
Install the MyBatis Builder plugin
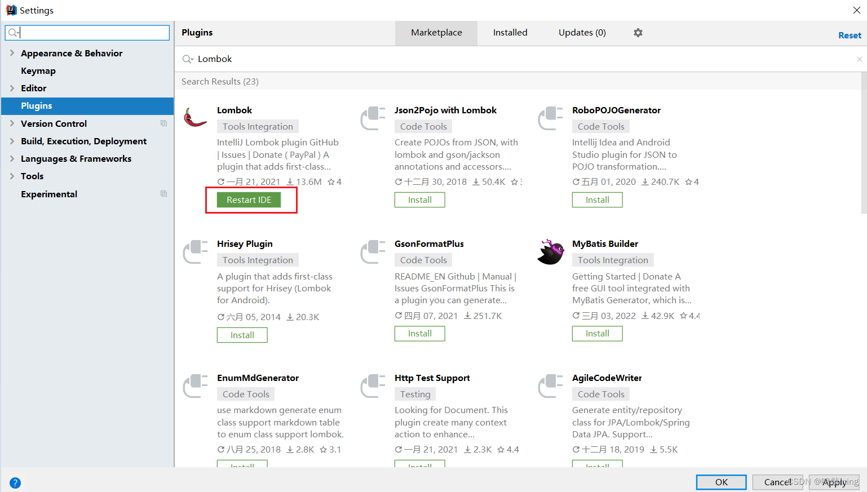[x=598, y=334]
